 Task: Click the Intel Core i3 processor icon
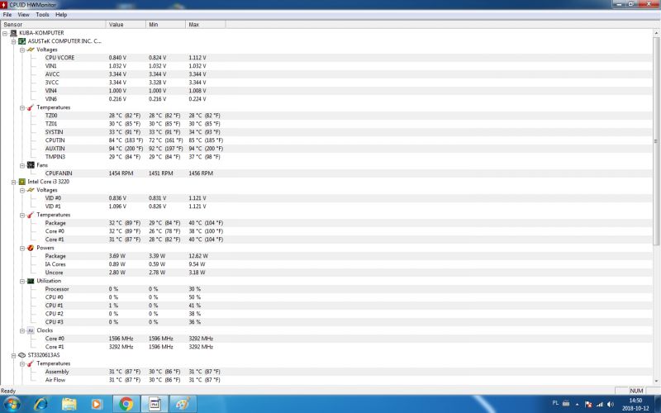point(22,182)
